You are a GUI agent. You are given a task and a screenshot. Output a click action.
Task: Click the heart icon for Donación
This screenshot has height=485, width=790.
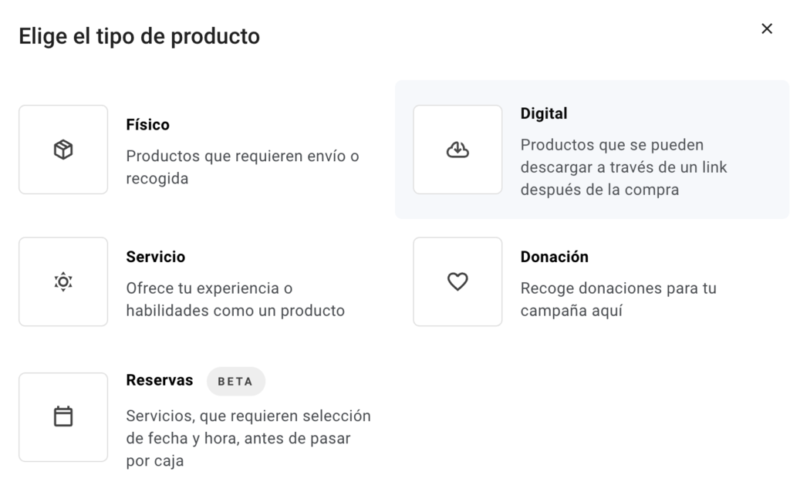[457, 281]
